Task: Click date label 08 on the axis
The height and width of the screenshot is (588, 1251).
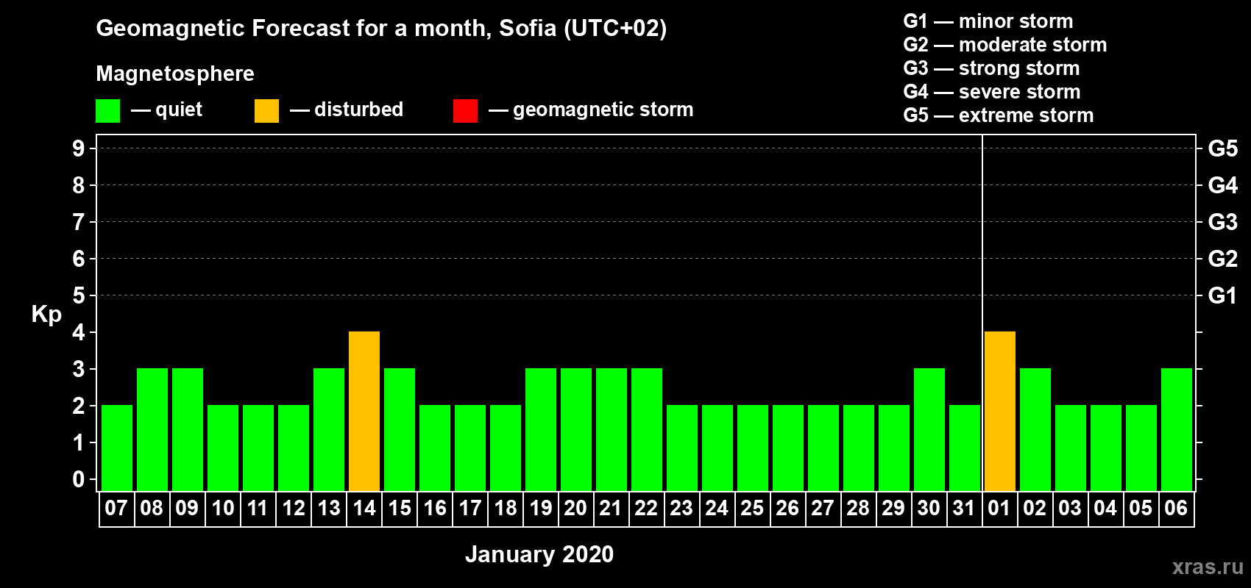Action: tap(152, 508)
